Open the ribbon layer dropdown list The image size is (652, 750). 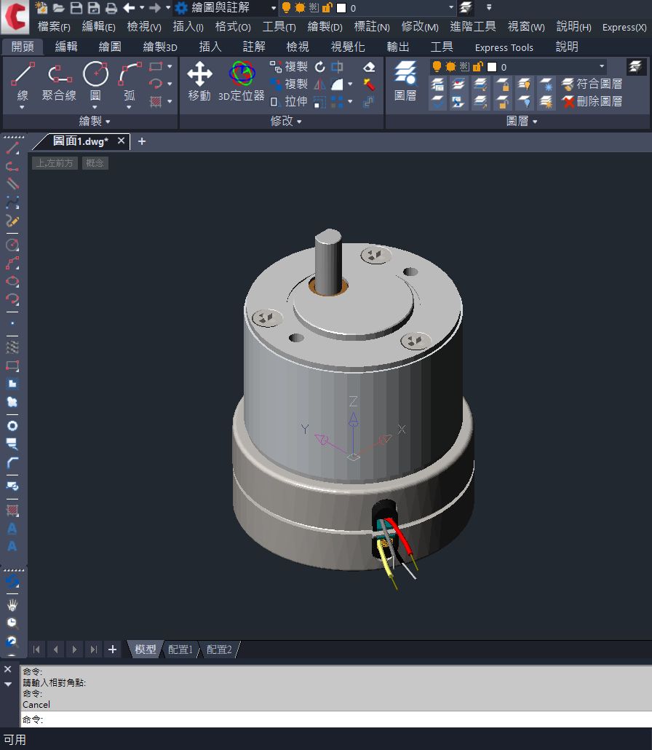602,66
